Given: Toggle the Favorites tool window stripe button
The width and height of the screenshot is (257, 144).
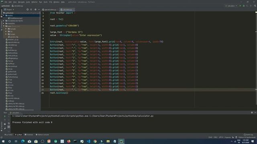Looking at the screenshot, I should coord(2,126).
